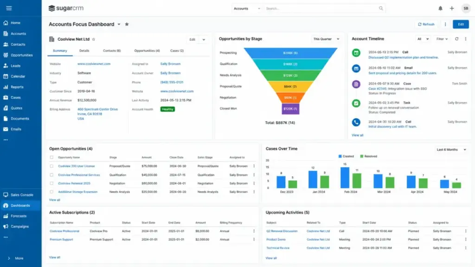The image size is (475, 267).
Task: Click the search magnifier icon
Action: click(381, 8)
